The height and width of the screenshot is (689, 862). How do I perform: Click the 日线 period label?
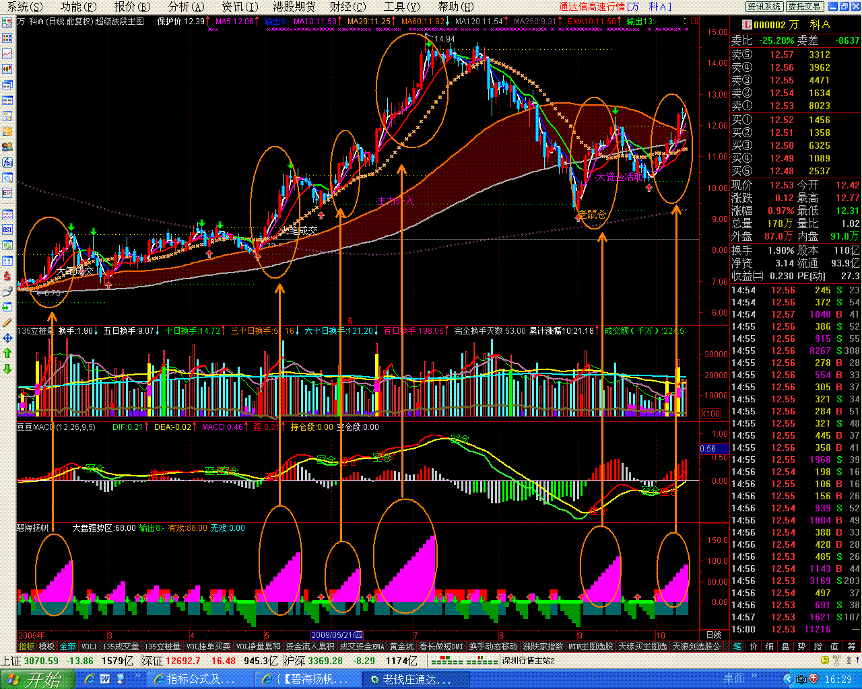(x=714, y=635)
